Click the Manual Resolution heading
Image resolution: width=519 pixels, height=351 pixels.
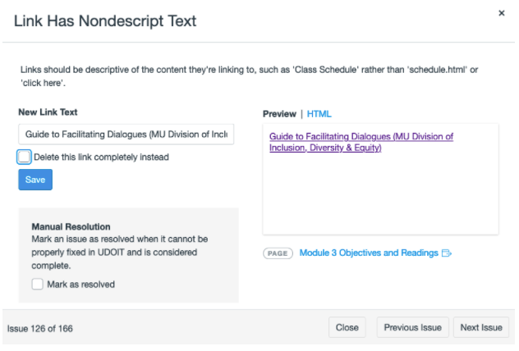pyautogui.click(x=71, y=226)
